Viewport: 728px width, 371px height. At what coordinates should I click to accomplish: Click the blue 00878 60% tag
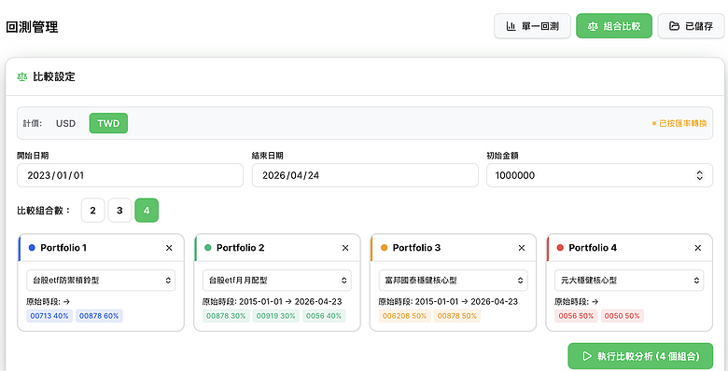click(99, 316)
